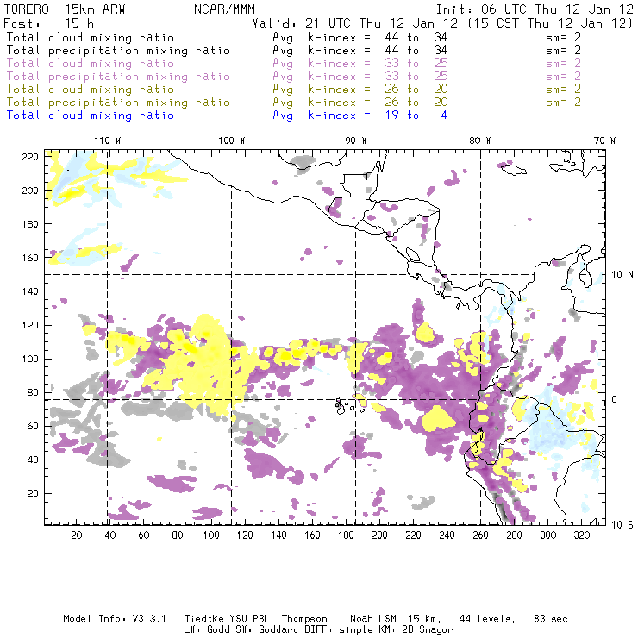Select the '320' tick on the horizontal axis
The image size is (638, 638).
[x=581, y=535]
